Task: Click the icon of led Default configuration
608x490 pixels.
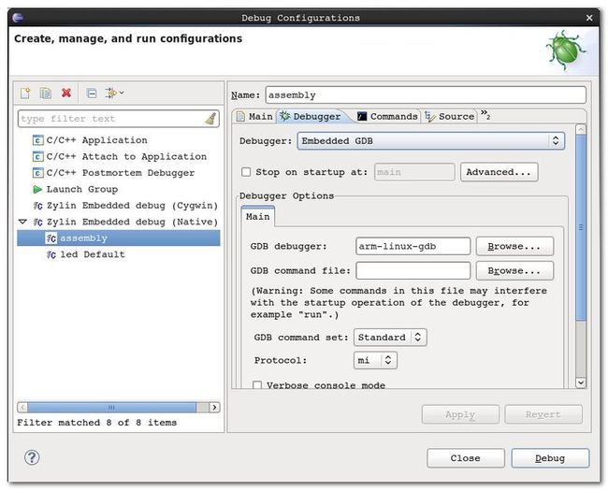Action: pyautogui.click(x=51, y=254)
